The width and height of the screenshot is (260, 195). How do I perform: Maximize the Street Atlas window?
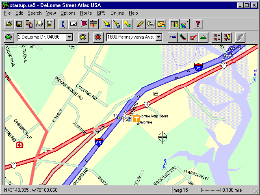pyautogui.click(x=247, y=5)
